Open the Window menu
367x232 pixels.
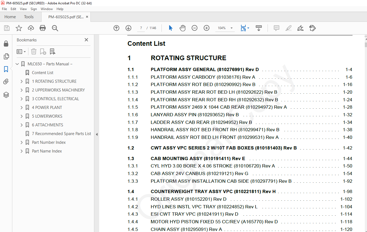[47, 9]
